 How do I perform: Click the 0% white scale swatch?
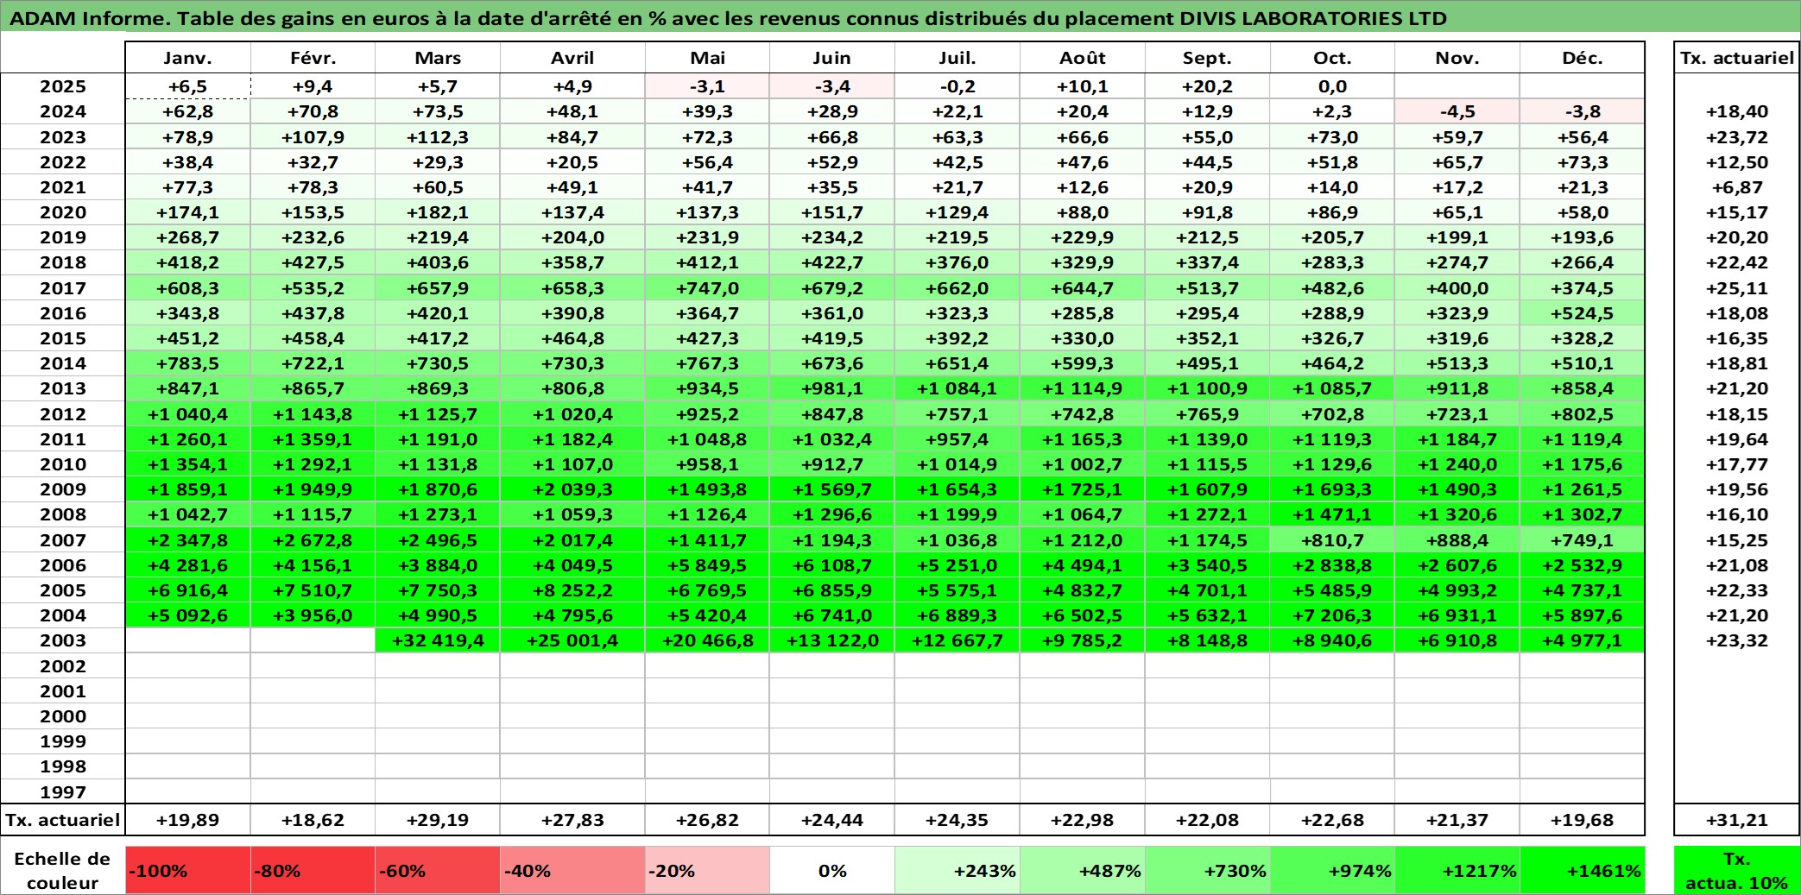tap(832, 870)
